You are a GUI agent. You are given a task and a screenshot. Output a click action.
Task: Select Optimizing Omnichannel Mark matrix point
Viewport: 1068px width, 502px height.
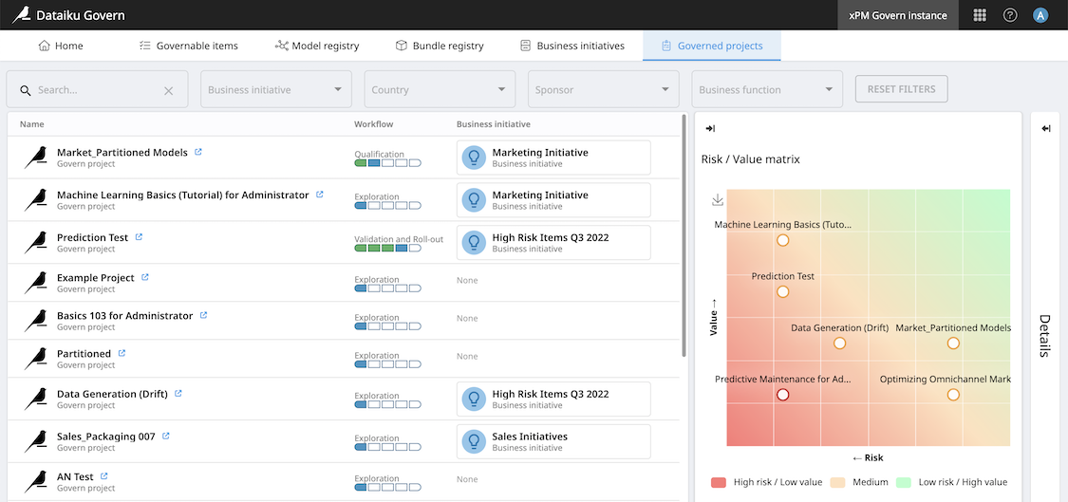[x=953, y=395]
